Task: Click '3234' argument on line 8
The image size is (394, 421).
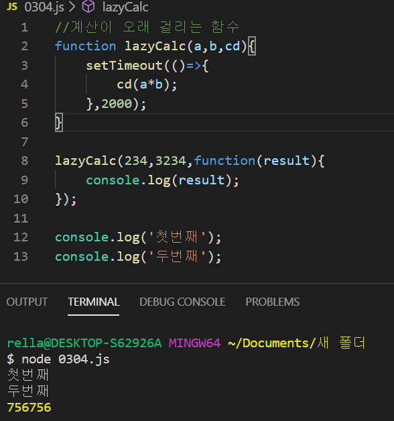Action: point(171,161)
